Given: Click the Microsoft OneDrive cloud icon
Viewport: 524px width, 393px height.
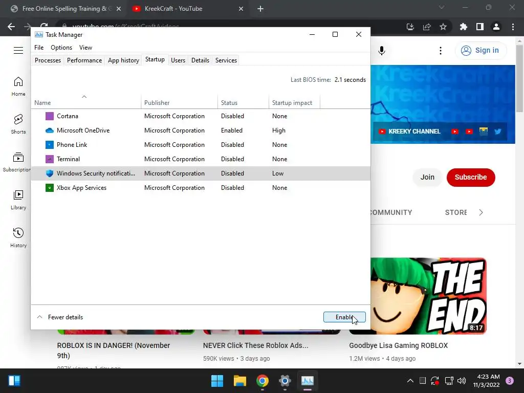Looking at the screenshot, I should pos(50,130).
